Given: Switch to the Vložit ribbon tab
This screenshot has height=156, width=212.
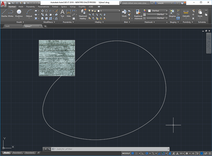Looking at the screenshot, I should click(x=21, y=6).
